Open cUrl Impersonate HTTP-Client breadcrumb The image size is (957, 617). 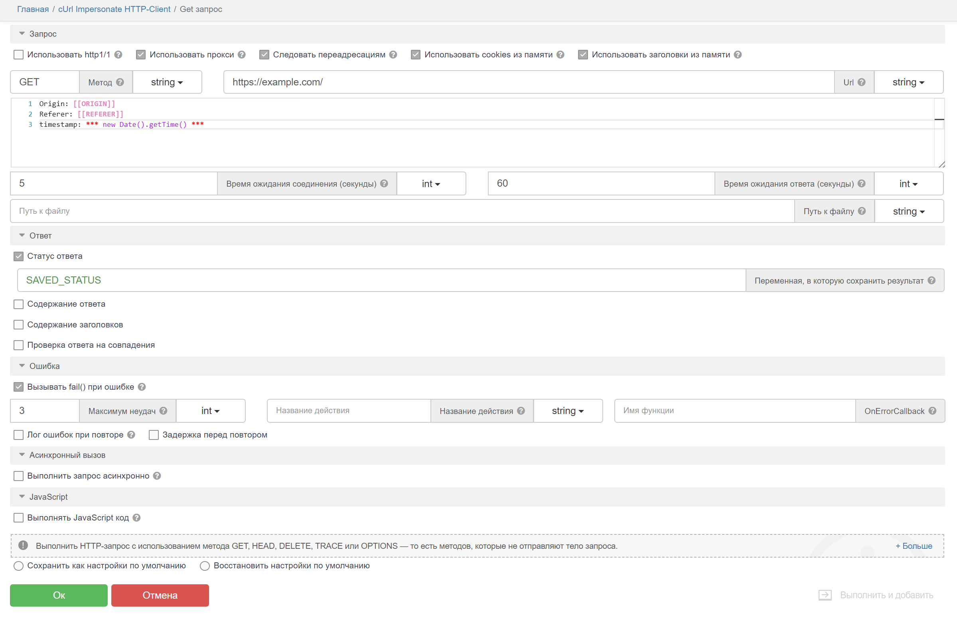tap(114, 9)
